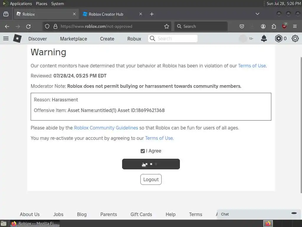Viewport: 302px width, 227px height.
Task: Click the Roblox search magnifier icon
Action: point(152,38)
